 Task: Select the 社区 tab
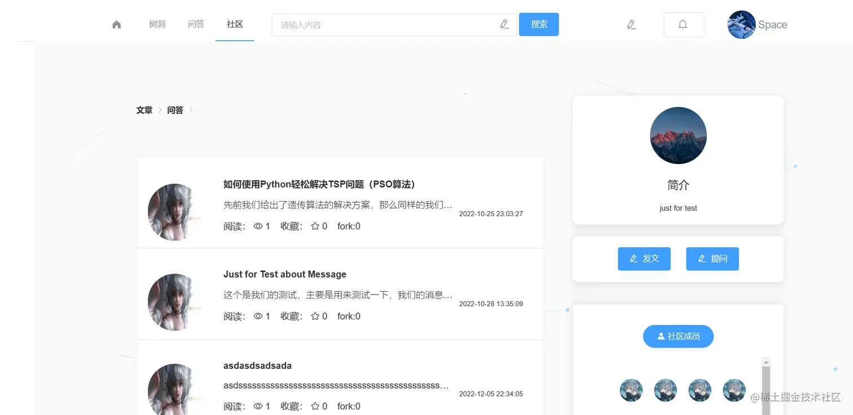point(235,24)
